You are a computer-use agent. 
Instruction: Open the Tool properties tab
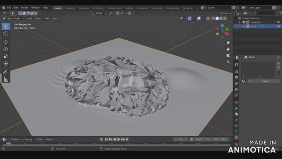coord(237,64)
